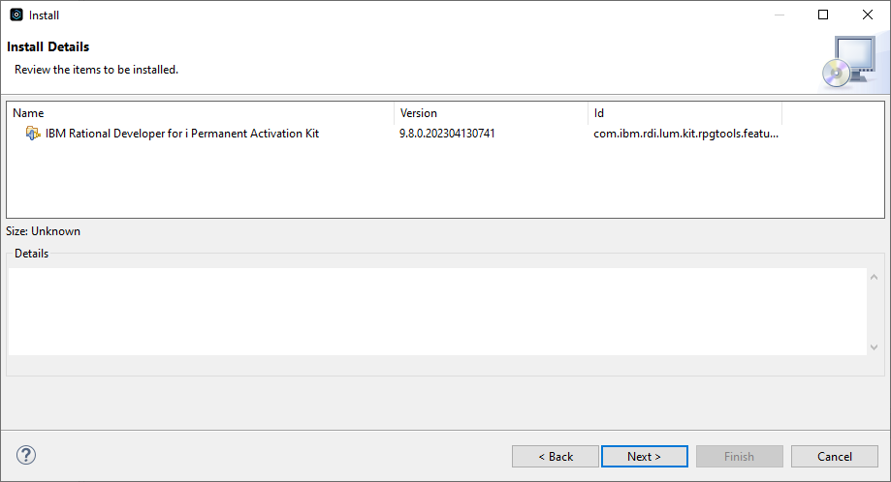Click the version 9.8.0.202304130741 cell
The width and height of the screenshot is (891, 482).
(447, 134)
